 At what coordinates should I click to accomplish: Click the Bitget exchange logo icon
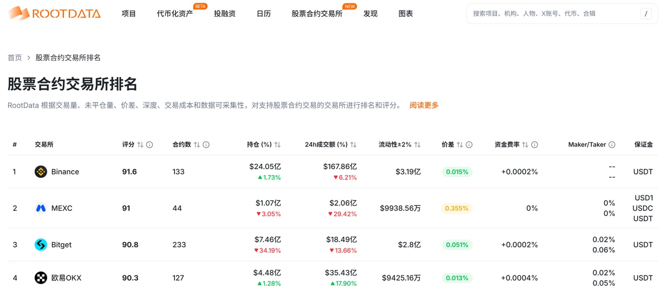41,245
